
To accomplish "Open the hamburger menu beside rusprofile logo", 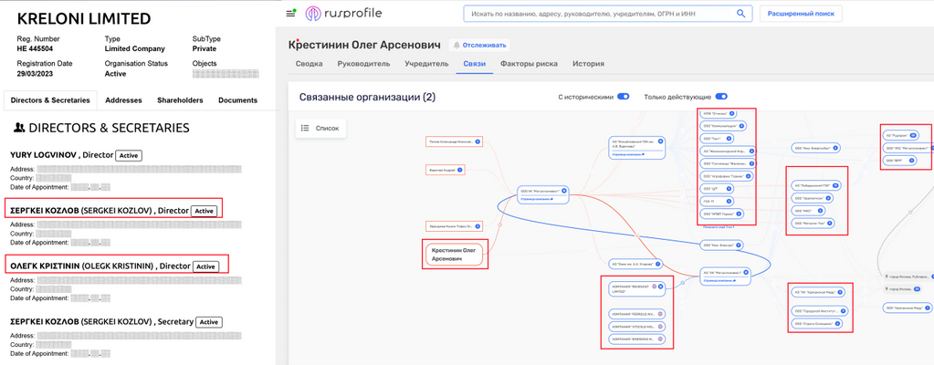I will [291, 14].
